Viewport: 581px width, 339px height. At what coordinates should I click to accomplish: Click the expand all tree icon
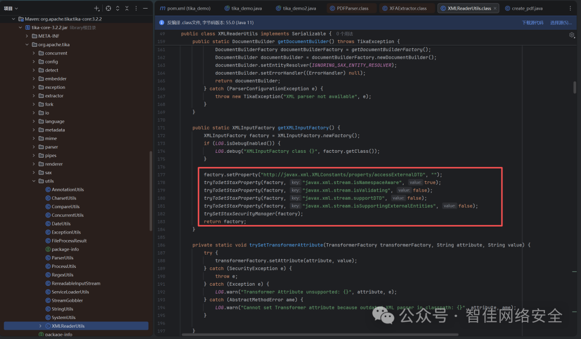pos(118,9)
